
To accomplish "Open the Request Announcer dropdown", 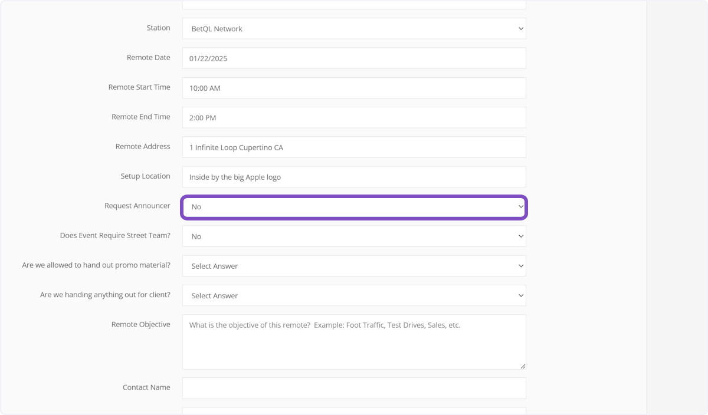I will point(353,207).
